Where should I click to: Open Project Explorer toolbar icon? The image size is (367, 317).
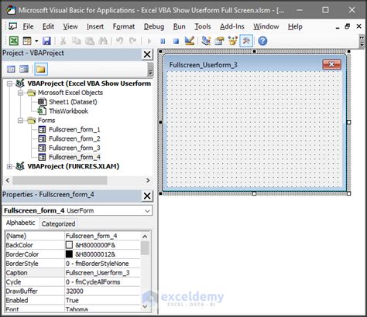(206, 41)
